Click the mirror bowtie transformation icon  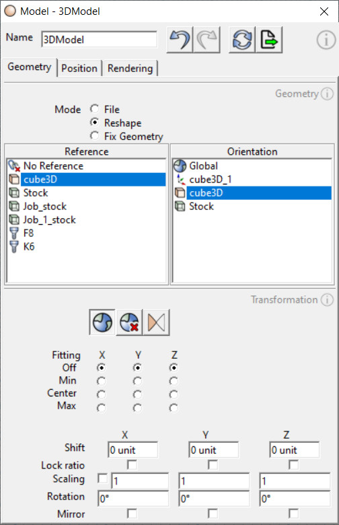tap(156, 322)
